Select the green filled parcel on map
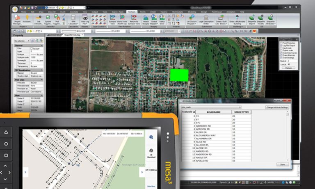The width and height of the screenshot is (315, 189). (179, 75)
